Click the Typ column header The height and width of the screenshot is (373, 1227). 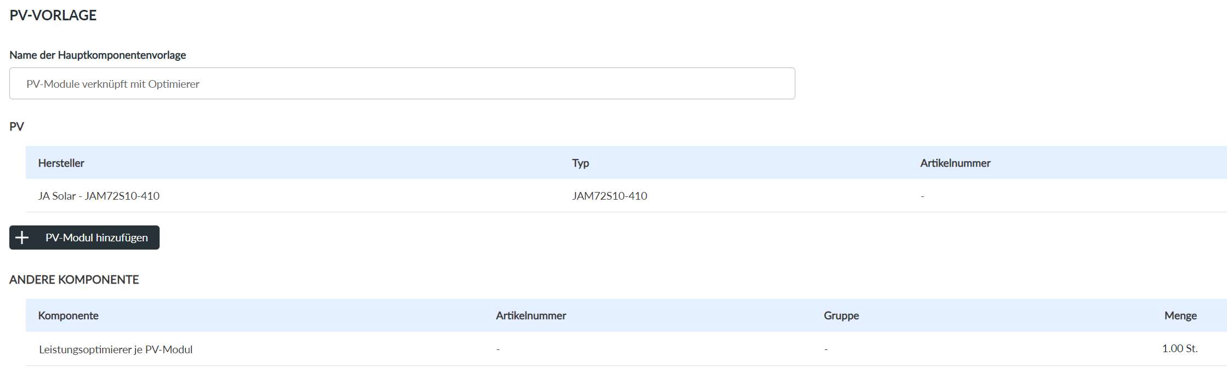pyautogui.click(x=580, y=163)
